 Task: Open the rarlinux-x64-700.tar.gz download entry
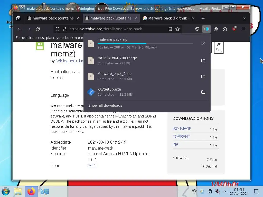coord(142,61)
